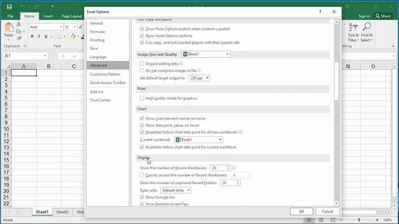Click the Clipboard dialog launcher icon
This screenshot has height=224, width=399.
(25, 46)
